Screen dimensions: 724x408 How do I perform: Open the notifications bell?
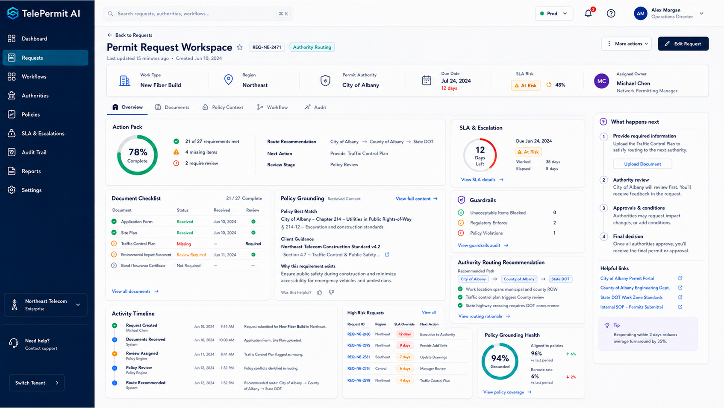tap(589, 13)
